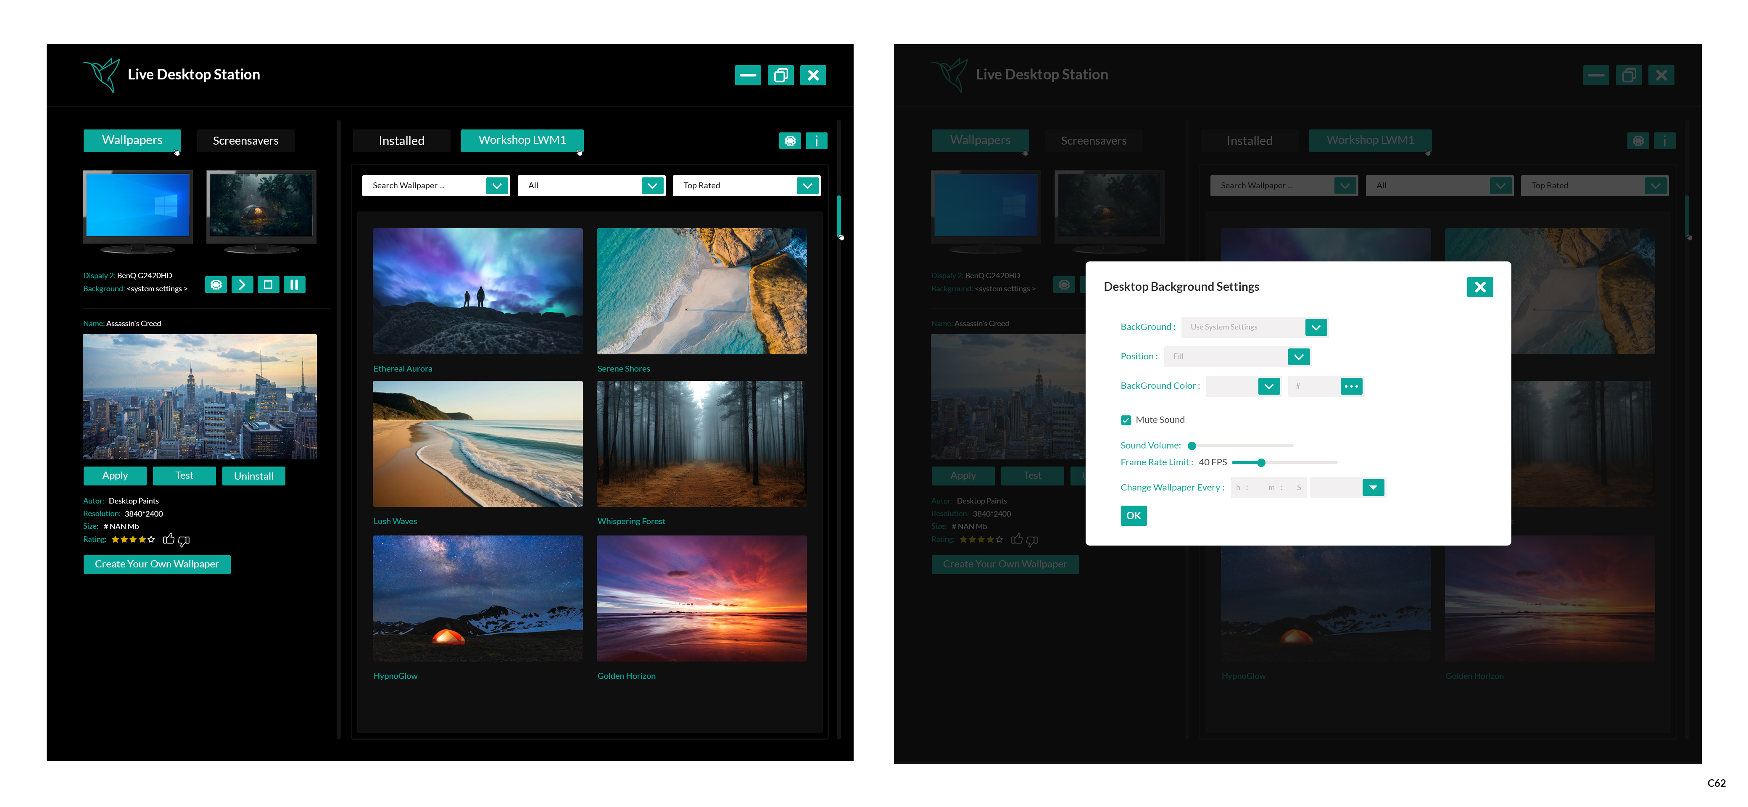Open the Installed tab
This screenshot has width=1748, height=807.
[401, 140]
